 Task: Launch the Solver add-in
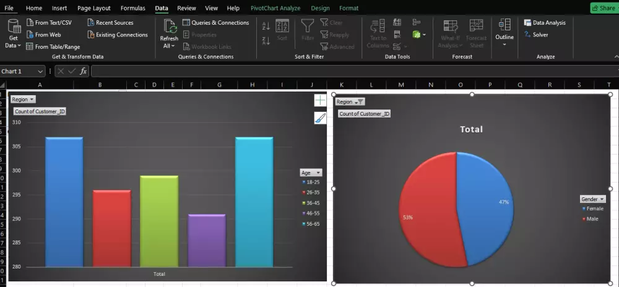click(x=535, y=35)
